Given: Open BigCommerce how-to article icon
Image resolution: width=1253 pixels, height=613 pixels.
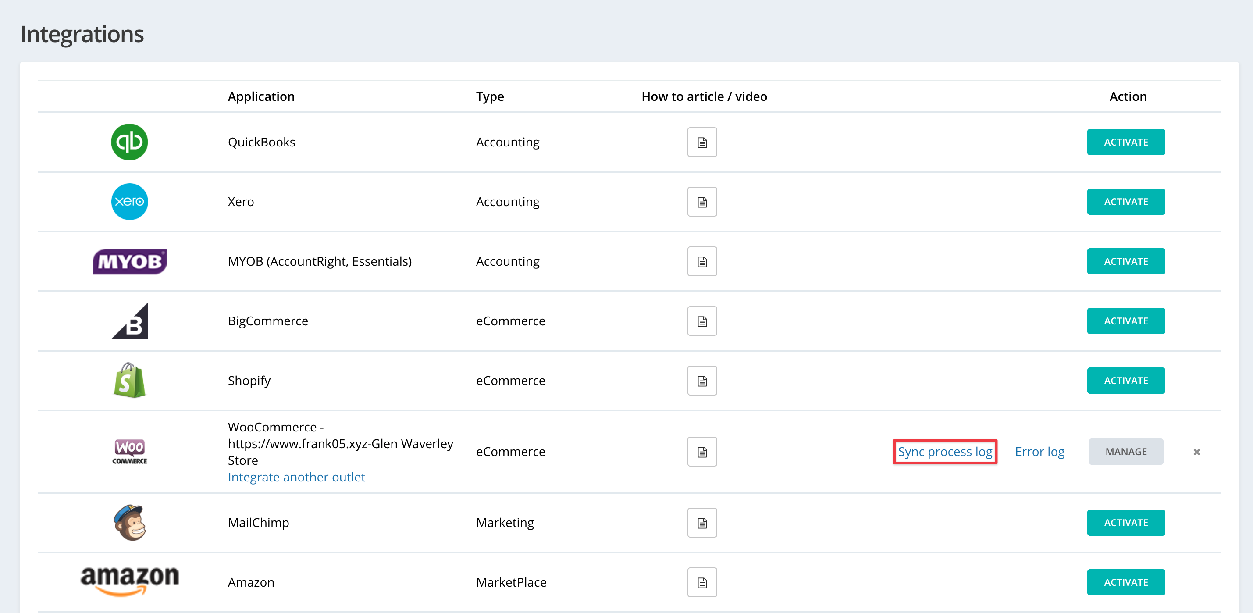Looking at the screenshot, I should (x=702, y=321).
